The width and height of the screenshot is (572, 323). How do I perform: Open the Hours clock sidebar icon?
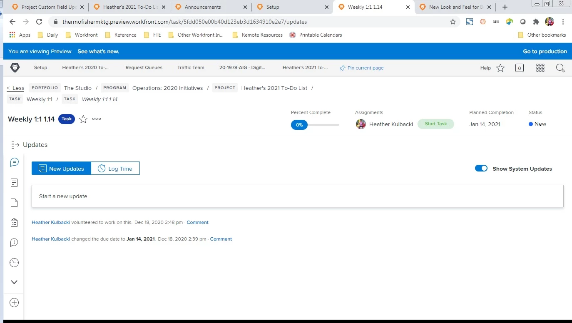point(14,263)
